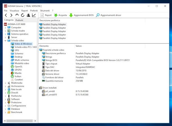This screenshot has width=172, height=126.
Task: Open the Report menu
Action: [x=25, y=11]
